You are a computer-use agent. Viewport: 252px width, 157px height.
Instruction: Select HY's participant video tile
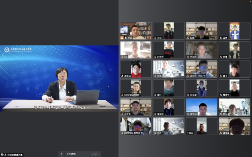tap(135, 50)
